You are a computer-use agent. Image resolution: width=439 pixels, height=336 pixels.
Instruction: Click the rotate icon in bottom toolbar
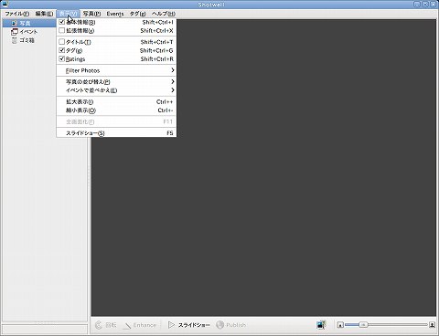[x=99, y=325]
